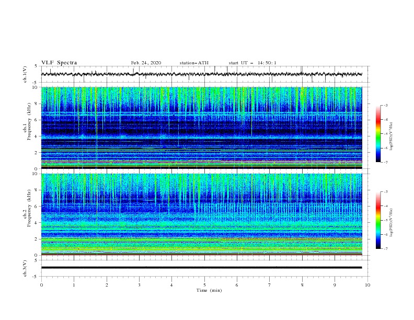Click the ch.3 black voltage trace

click(x=201, y=268)
